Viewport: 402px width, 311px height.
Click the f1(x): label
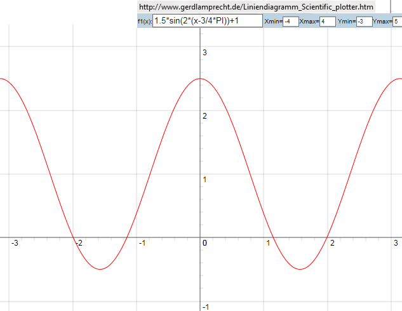[145, 22]
